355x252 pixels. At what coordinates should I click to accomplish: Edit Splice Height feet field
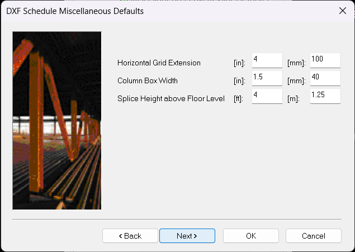click(267, 96)
